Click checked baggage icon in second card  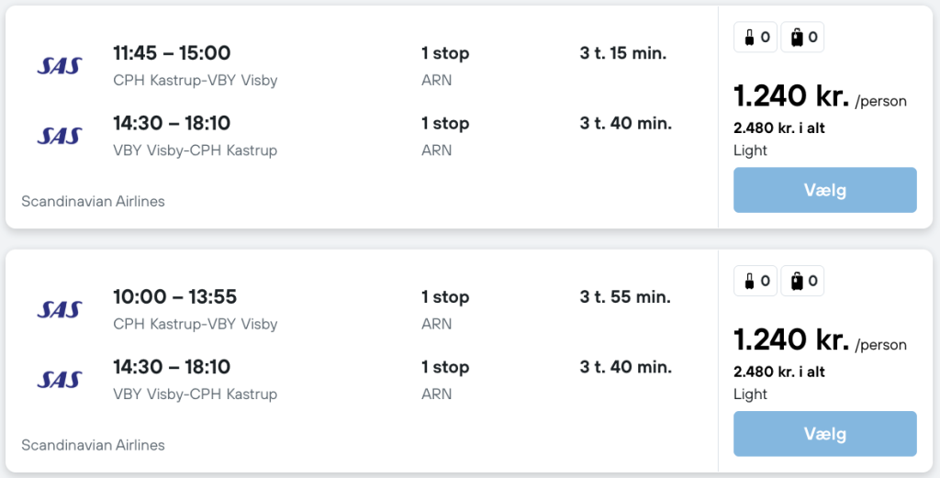pos(802,282)
